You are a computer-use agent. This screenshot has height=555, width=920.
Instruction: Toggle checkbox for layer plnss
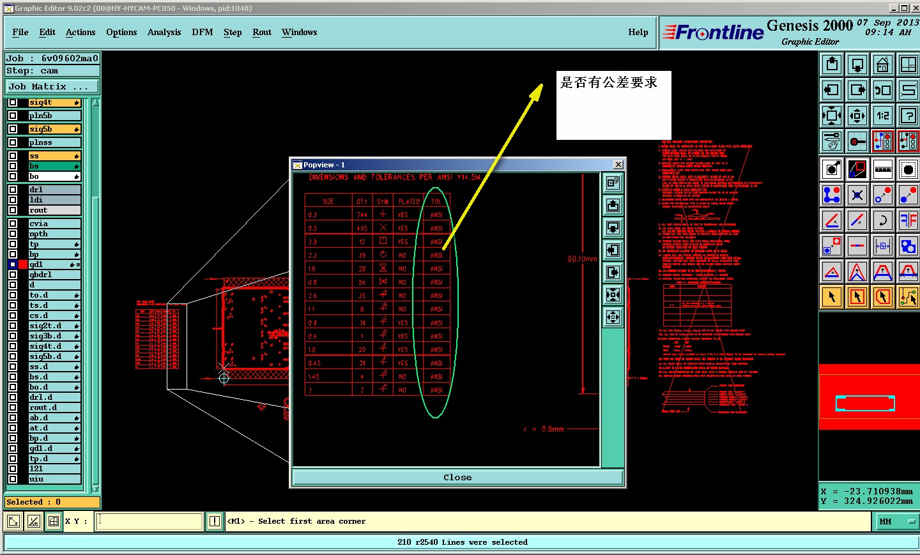tap(13, 142)
